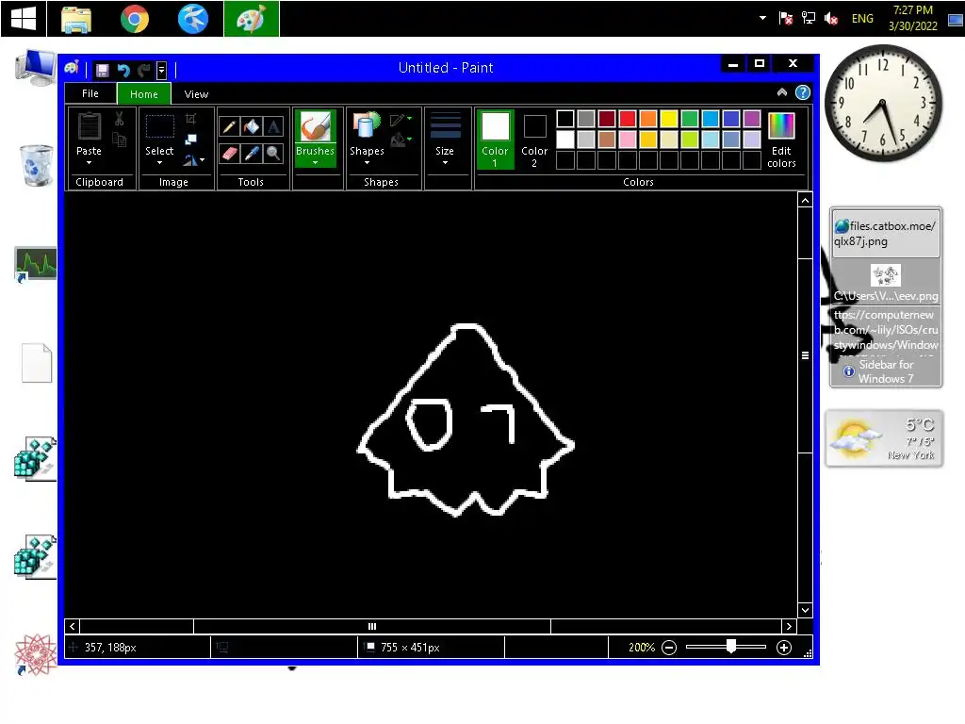Click the Copy icon in Clipboard group
Screen dimensions: 965x724
120,140
